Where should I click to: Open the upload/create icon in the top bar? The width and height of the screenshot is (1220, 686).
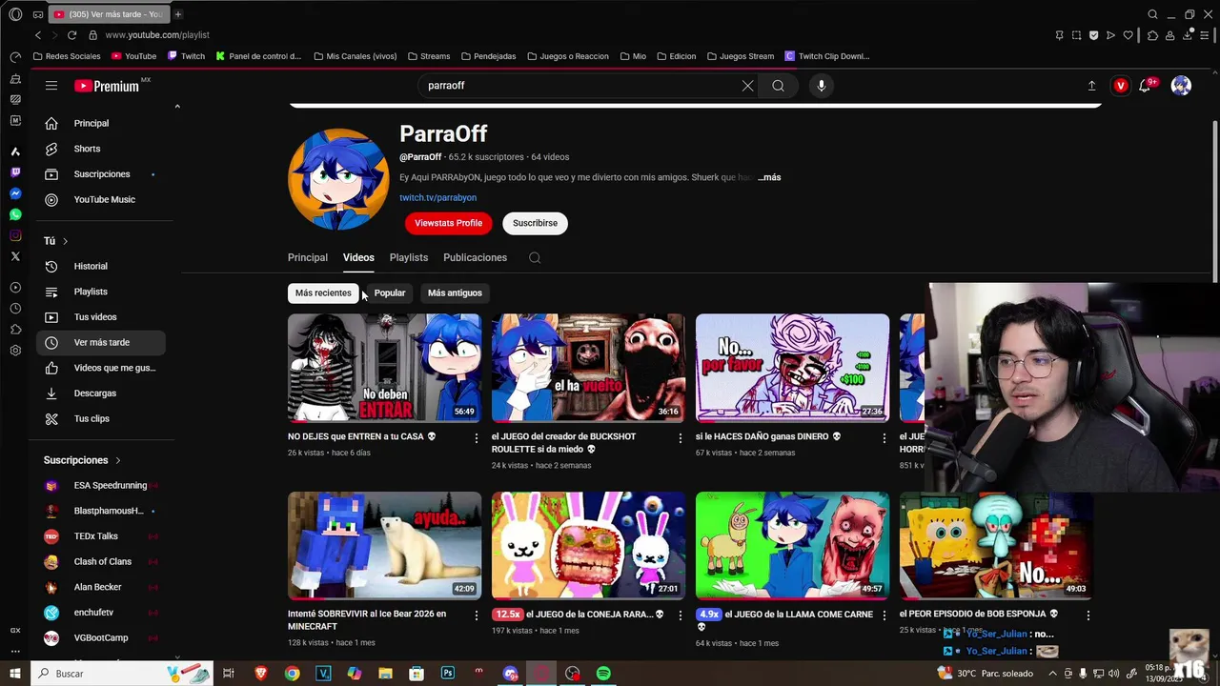1091,86
